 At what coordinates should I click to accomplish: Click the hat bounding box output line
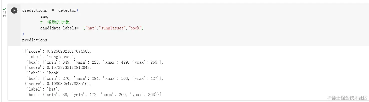pyautogui.click(x=94, y=95)
